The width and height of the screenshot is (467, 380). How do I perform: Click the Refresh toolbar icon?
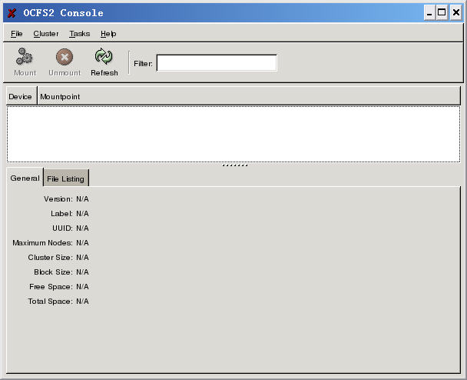point(104,62)
